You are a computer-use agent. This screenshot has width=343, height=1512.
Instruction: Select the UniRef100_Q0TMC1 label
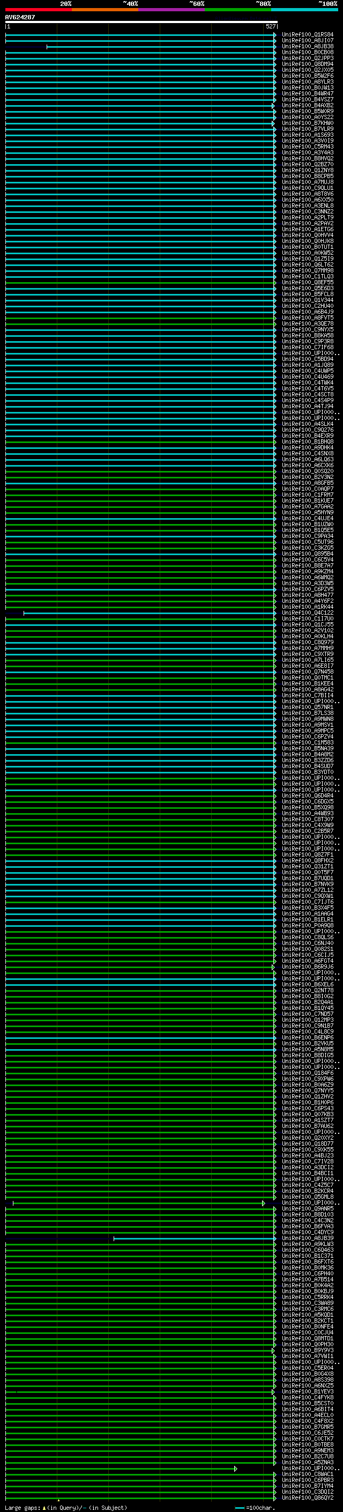(x=307, y=677)
